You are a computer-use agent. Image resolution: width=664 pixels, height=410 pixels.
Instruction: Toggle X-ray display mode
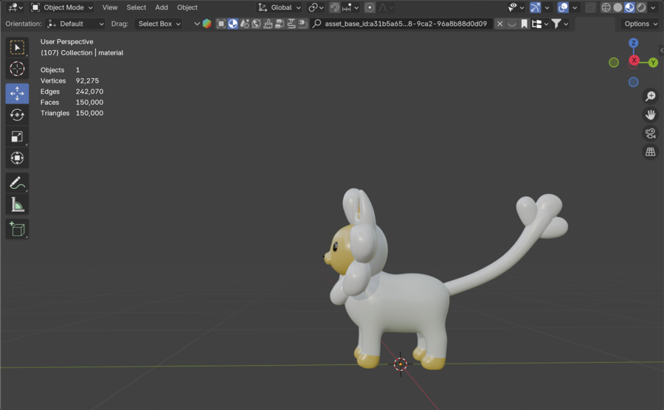tap(590, 7)
